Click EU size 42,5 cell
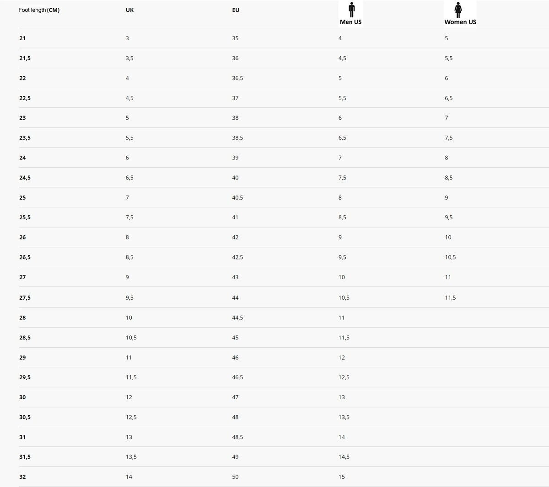 237,257
